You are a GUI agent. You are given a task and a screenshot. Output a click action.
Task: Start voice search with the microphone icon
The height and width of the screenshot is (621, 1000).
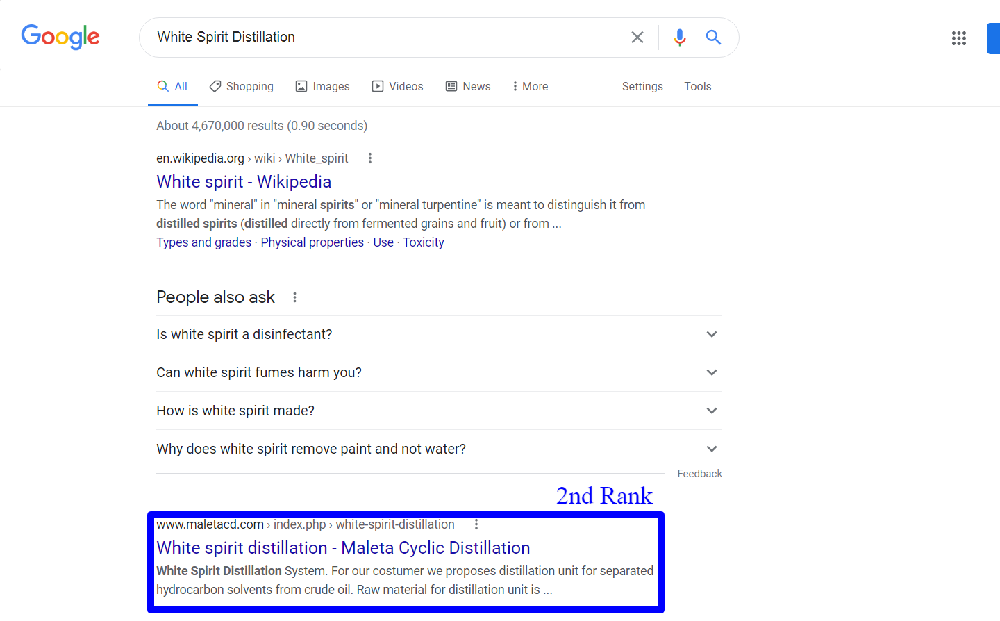pyautogui.click(x=680, y=38)
